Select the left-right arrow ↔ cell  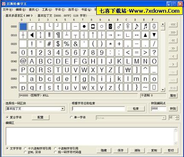(137, 35)
